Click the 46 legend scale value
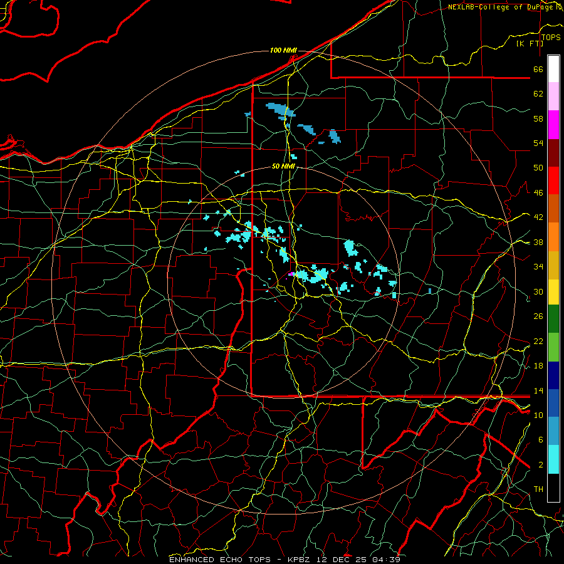Viewport: 564px width, 564px height. click(x=538, y=193)
